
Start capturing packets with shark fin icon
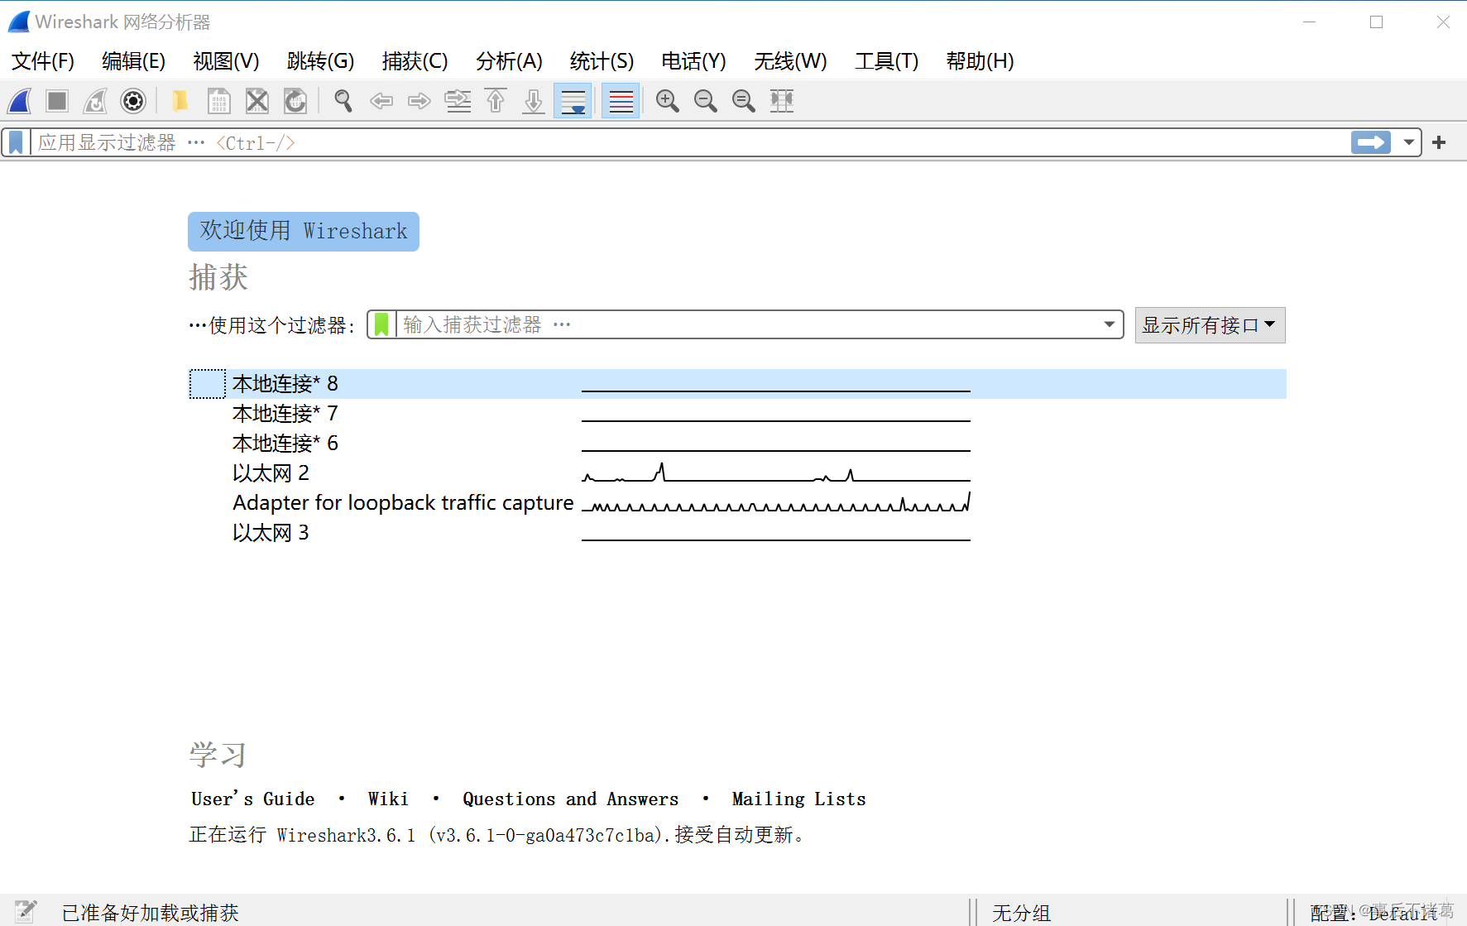coord(20,101)
